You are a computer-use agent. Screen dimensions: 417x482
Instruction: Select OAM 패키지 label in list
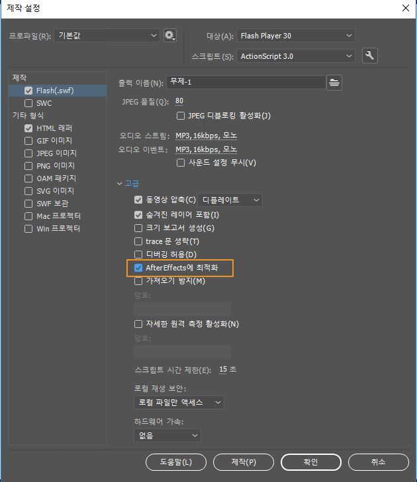pos(56,179)
